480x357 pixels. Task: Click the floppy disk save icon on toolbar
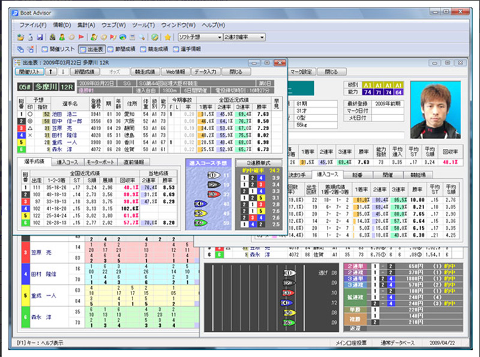[40, 38]
